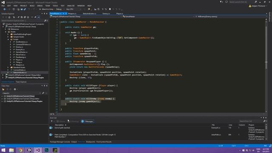Click the Class View new folder icon
272x153 pixels.
click(3, 89)
